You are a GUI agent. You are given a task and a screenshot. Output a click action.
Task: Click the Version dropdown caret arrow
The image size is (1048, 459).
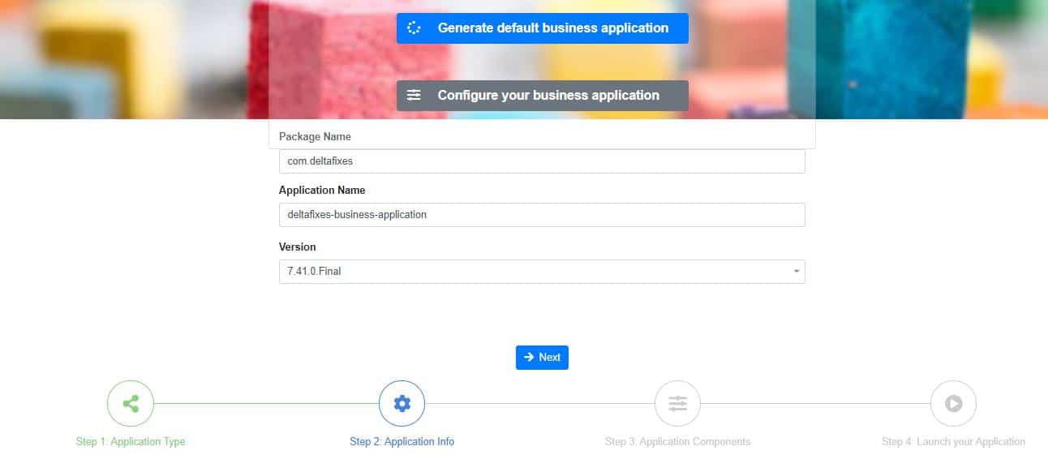coord(797,272)
